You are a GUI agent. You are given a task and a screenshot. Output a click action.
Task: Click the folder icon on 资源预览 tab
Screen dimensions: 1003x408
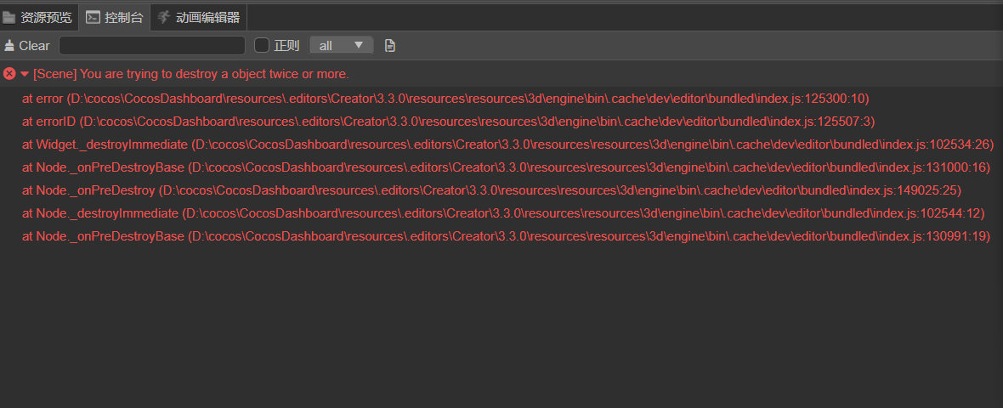tap(9, 17)
